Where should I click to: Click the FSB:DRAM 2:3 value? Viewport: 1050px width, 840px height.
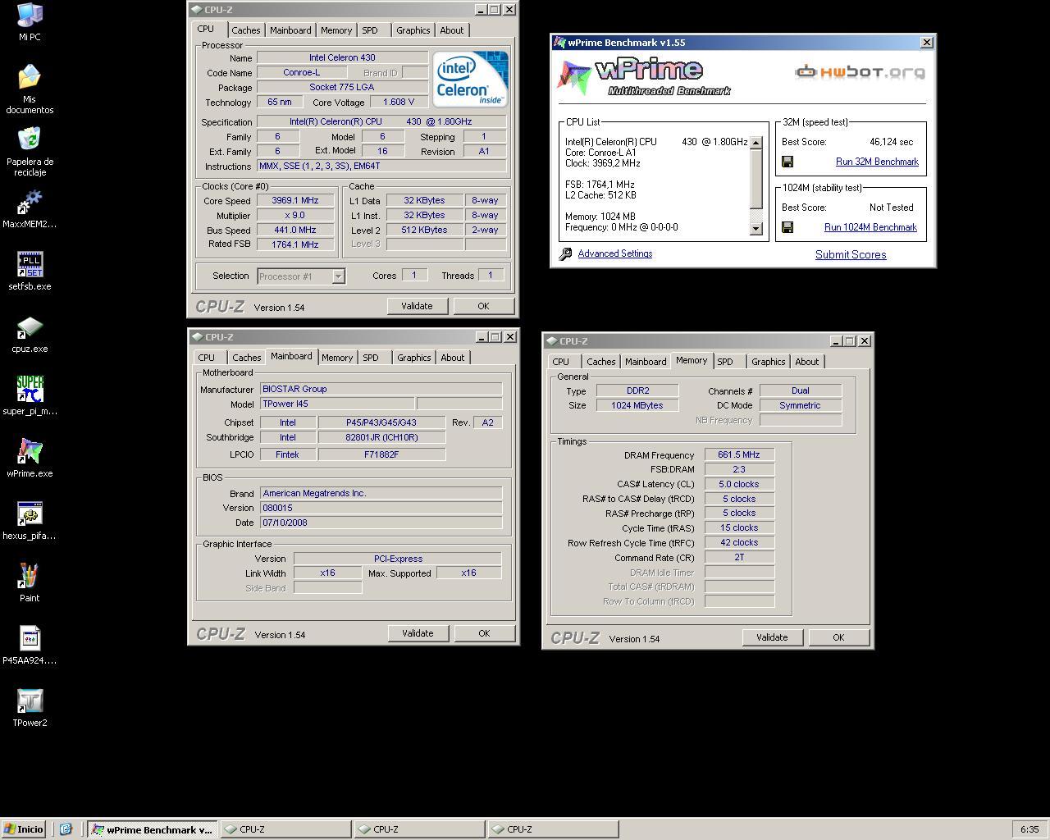(x=739, y=469)
